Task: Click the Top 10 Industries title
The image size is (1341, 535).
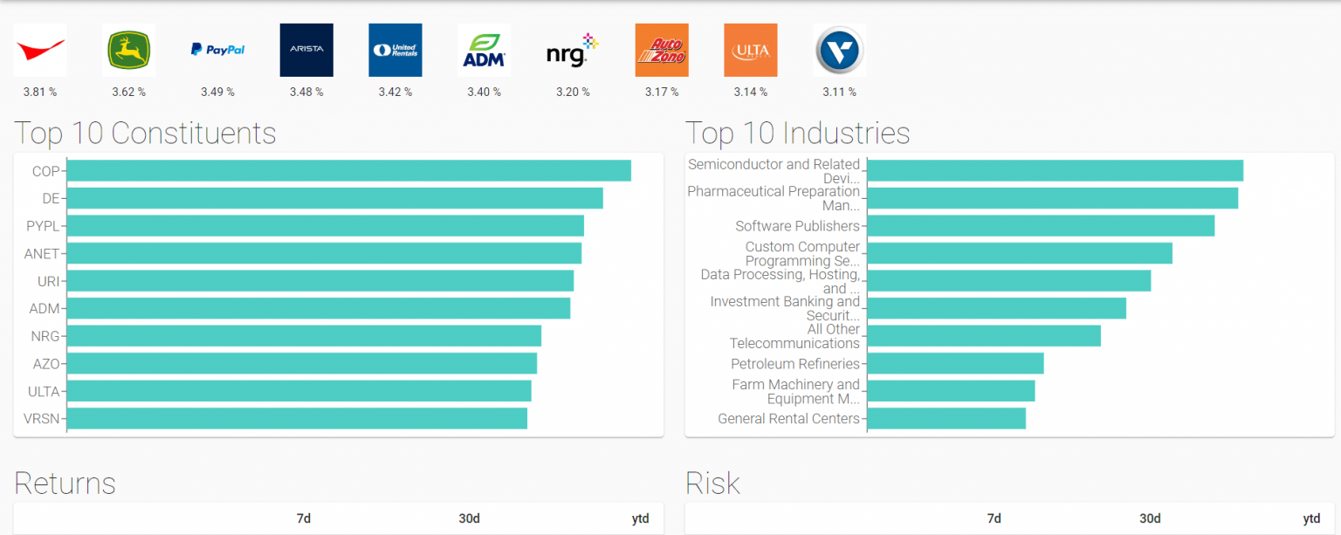Action: 797,134
